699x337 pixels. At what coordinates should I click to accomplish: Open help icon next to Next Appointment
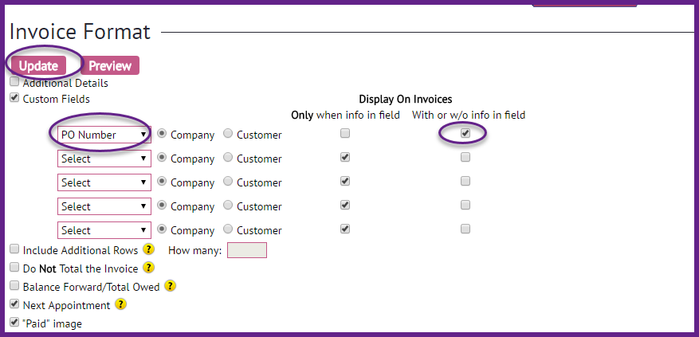tap(120, 304)
